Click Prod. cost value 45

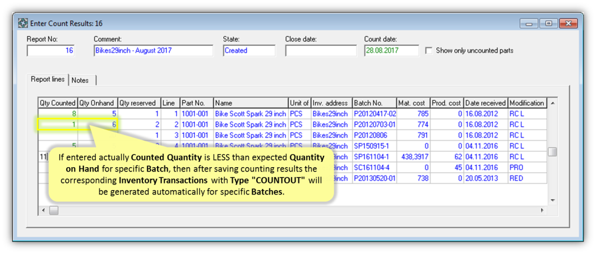pyautogui.click(x=447, y=167)
